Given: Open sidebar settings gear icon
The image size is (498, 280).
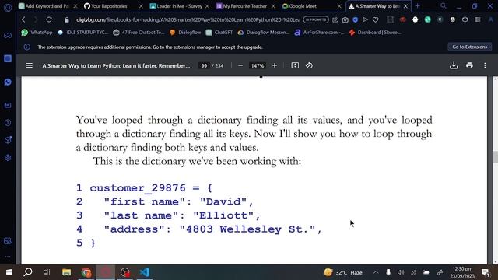Looking at the screenshot, I should coord(8,158).
